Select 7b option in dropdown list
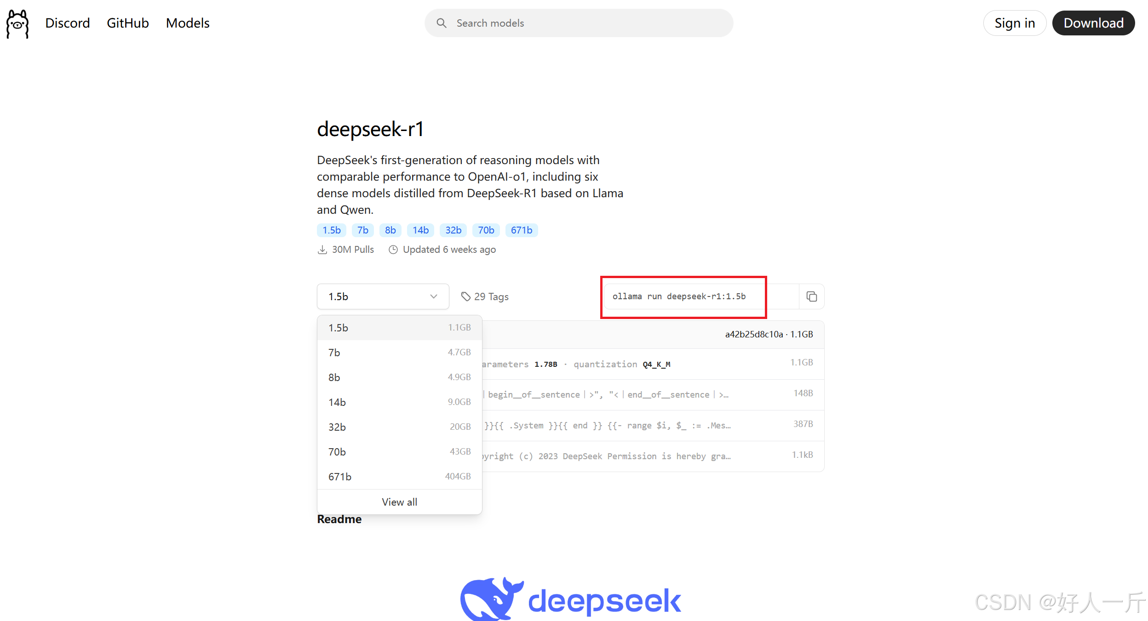Screen dimensions: 1148x621 tap(399, 353)
